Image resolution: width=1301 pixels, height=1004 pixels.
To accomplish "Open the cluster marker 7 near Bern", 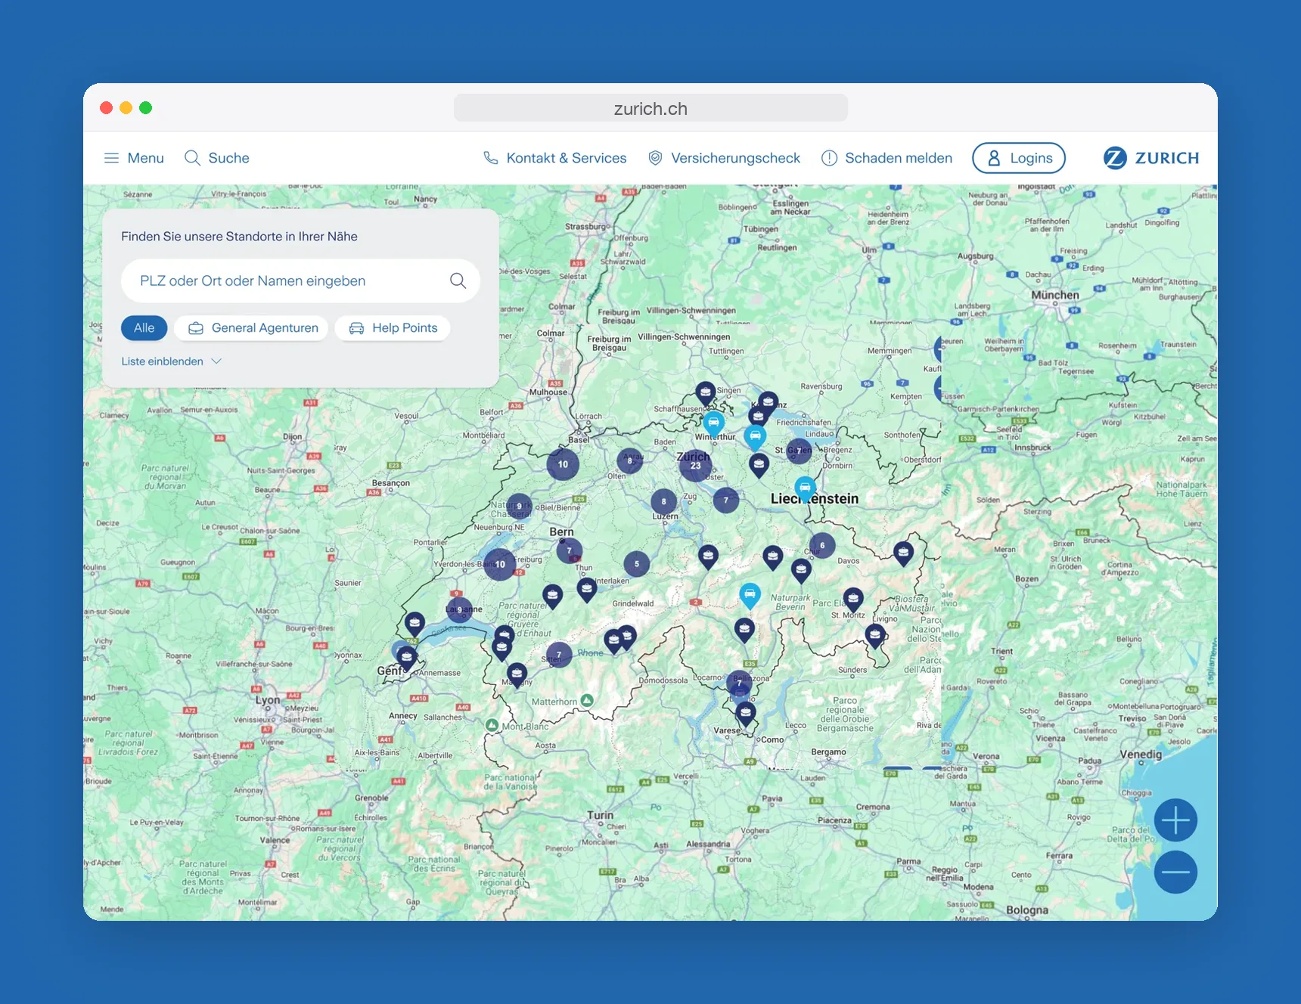I will (570, 550).
